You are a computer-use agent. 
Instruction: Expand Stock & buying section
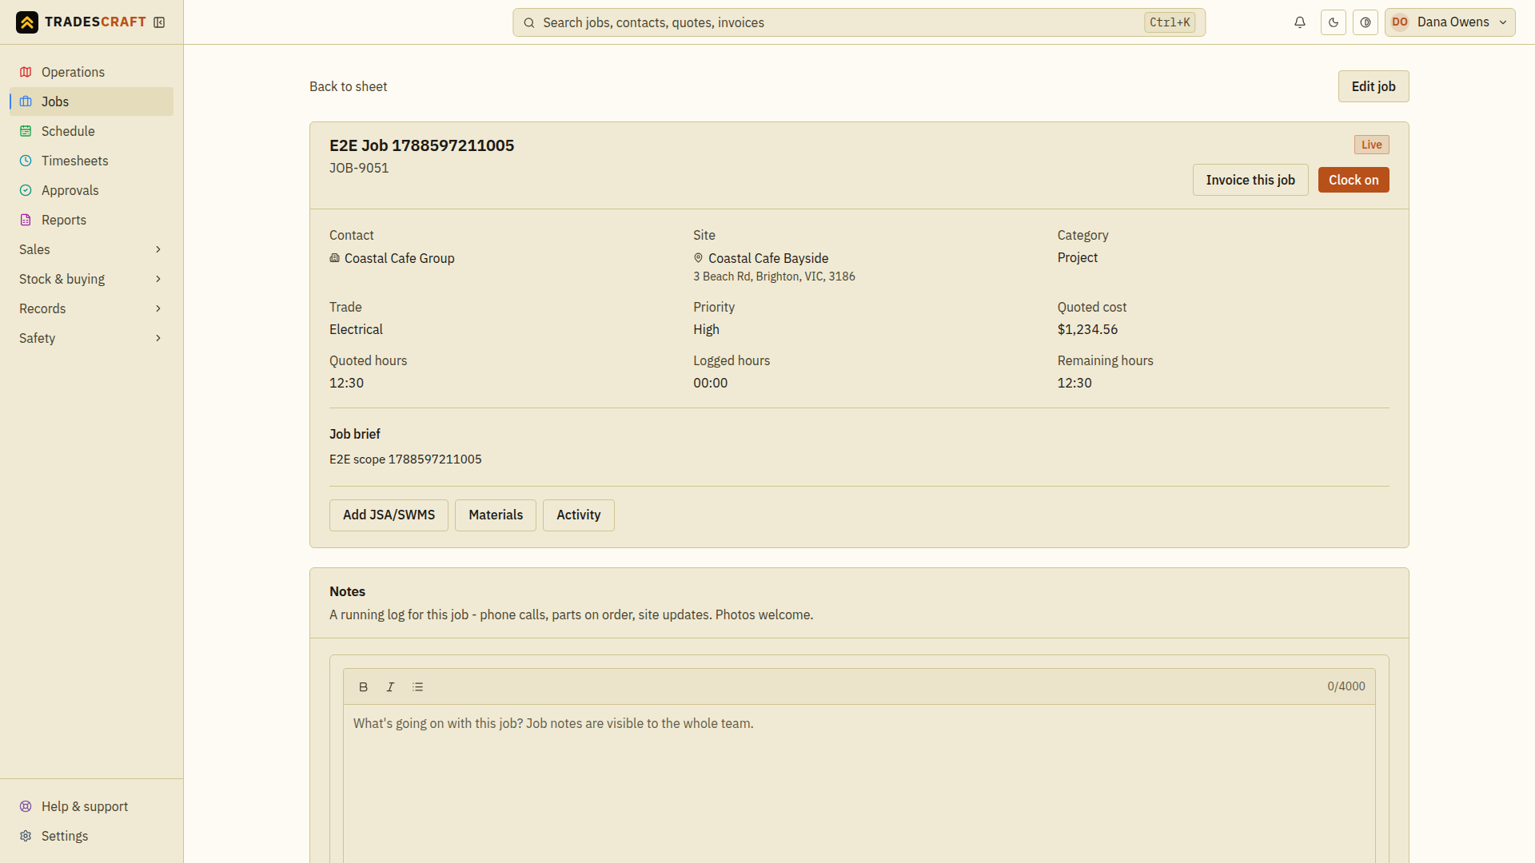[x=91, y=279]
